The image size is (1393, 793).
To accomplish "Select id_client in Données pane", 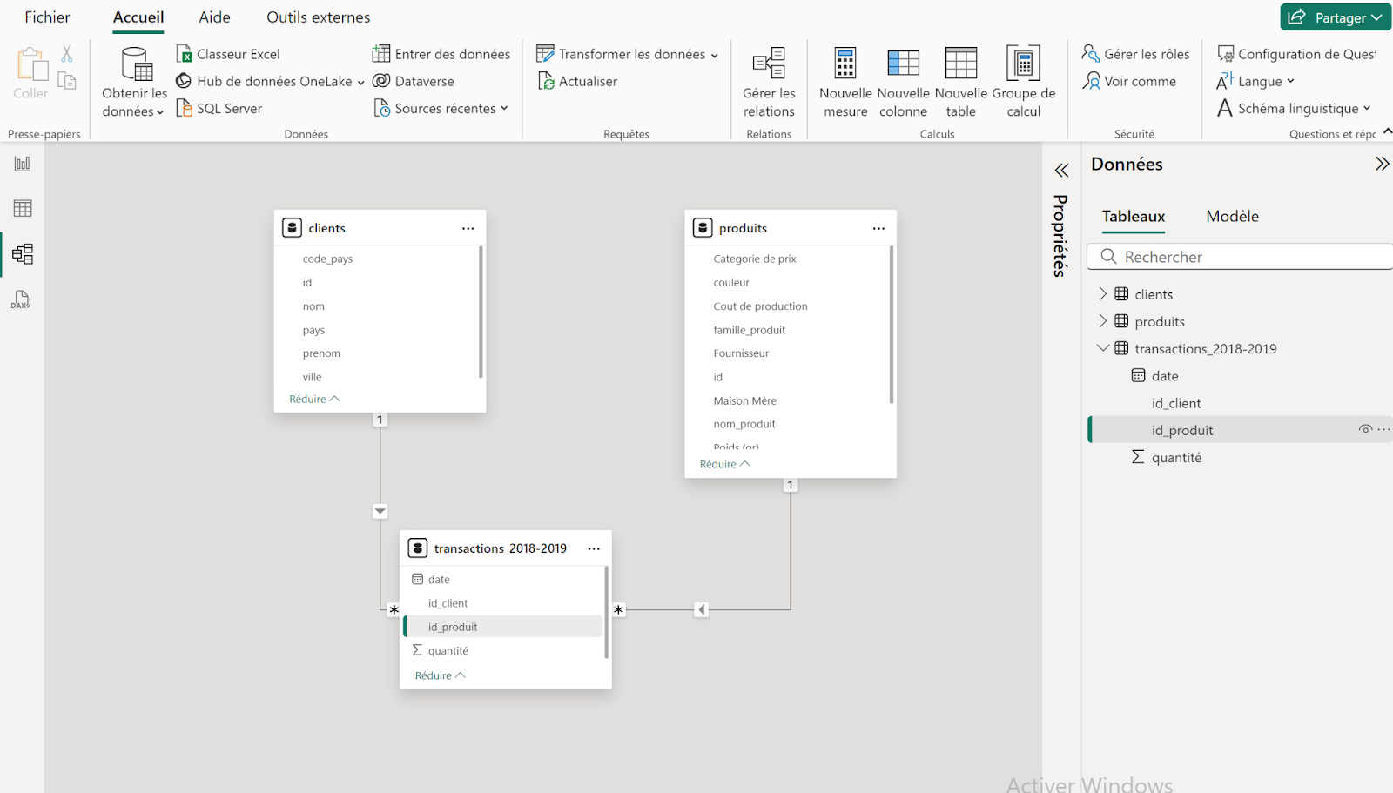I will click(1175, 403).
